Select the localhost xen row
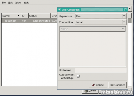The height and width of the screenshot is (96, 134). point(29,21)
